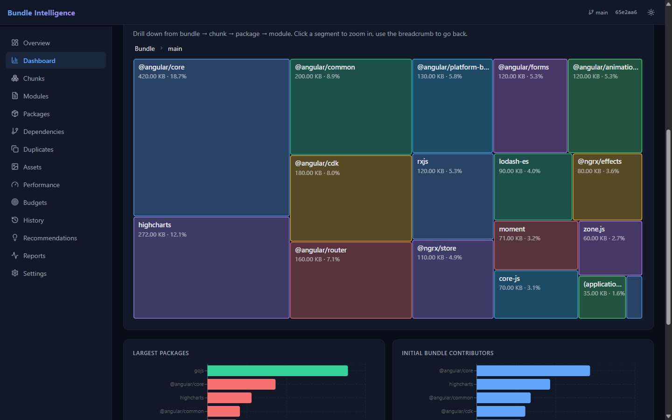Select the @angular/cdk treemap block
Image resolution: width=672 pixels, height=420 pixels.
pos(351,198)
